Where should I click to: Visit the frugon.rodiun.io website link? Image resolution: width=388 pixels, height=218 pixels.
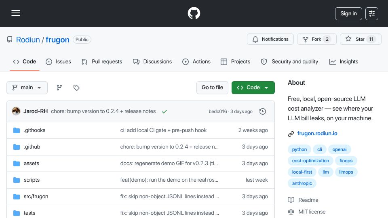pos(317,134)
